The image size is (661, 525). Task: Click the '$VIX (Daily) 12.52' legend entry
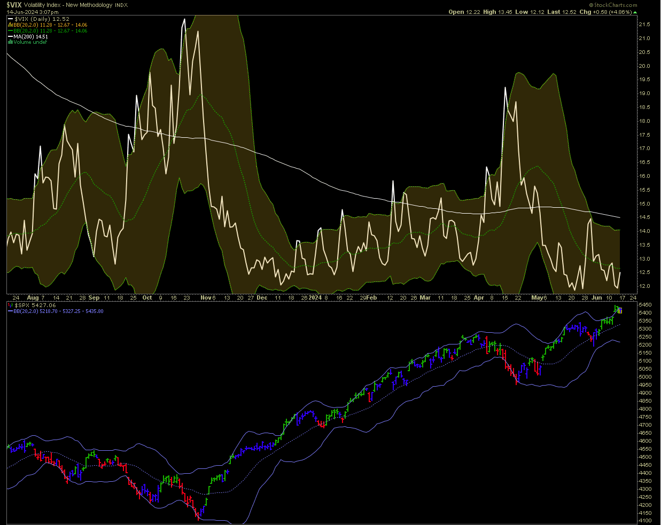(x=42, y=19)
